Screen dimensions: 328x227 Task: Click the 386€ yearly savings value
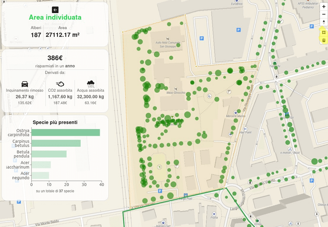[x=55, y=58]
